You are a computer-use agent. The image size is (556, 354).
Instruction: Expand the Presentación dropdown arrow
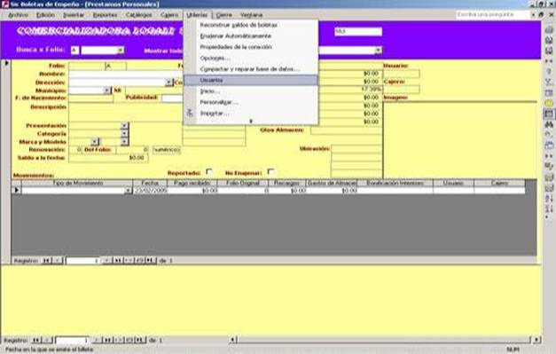tap(124, 126)
